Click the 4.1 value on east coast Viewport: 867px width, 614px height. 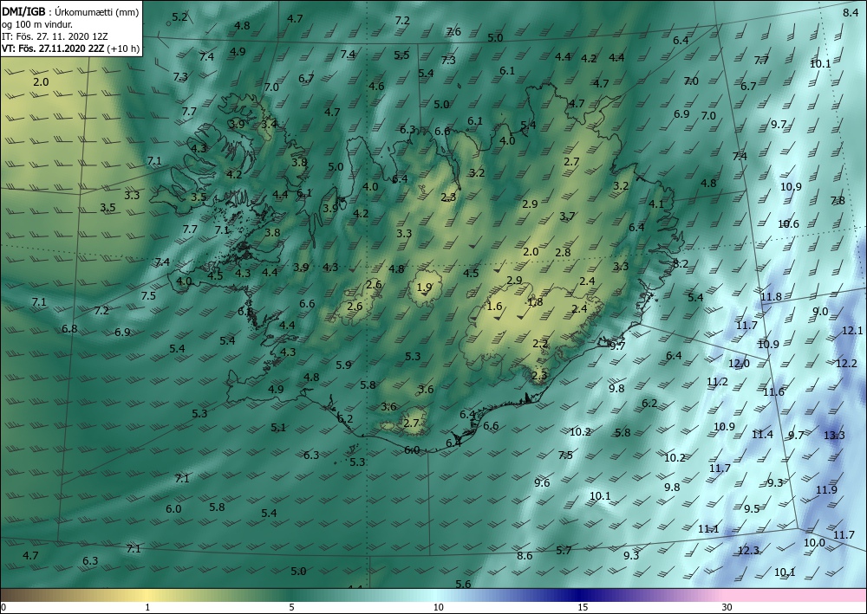pyautogui.click(x=656, y=204)
